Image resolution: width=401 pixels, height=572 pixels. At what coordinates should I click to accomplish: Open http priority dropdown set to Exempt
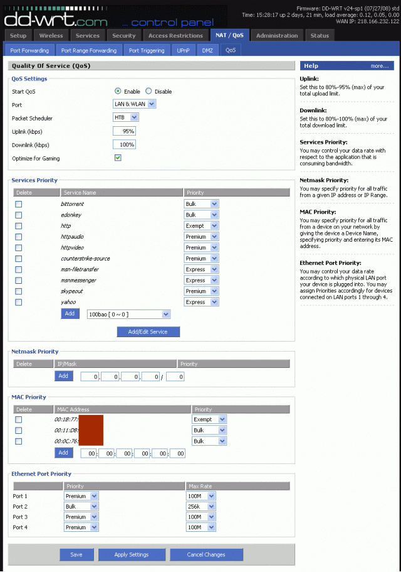click(202, 226)
